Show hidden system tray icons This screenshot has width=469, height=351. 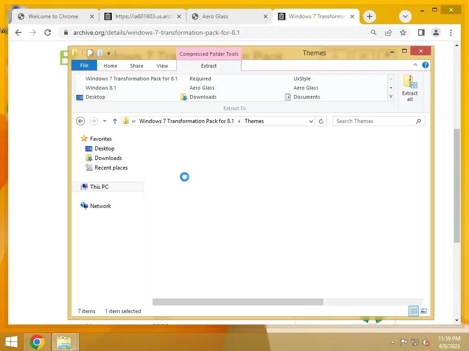pyautogui.click(x=393, y=342)
